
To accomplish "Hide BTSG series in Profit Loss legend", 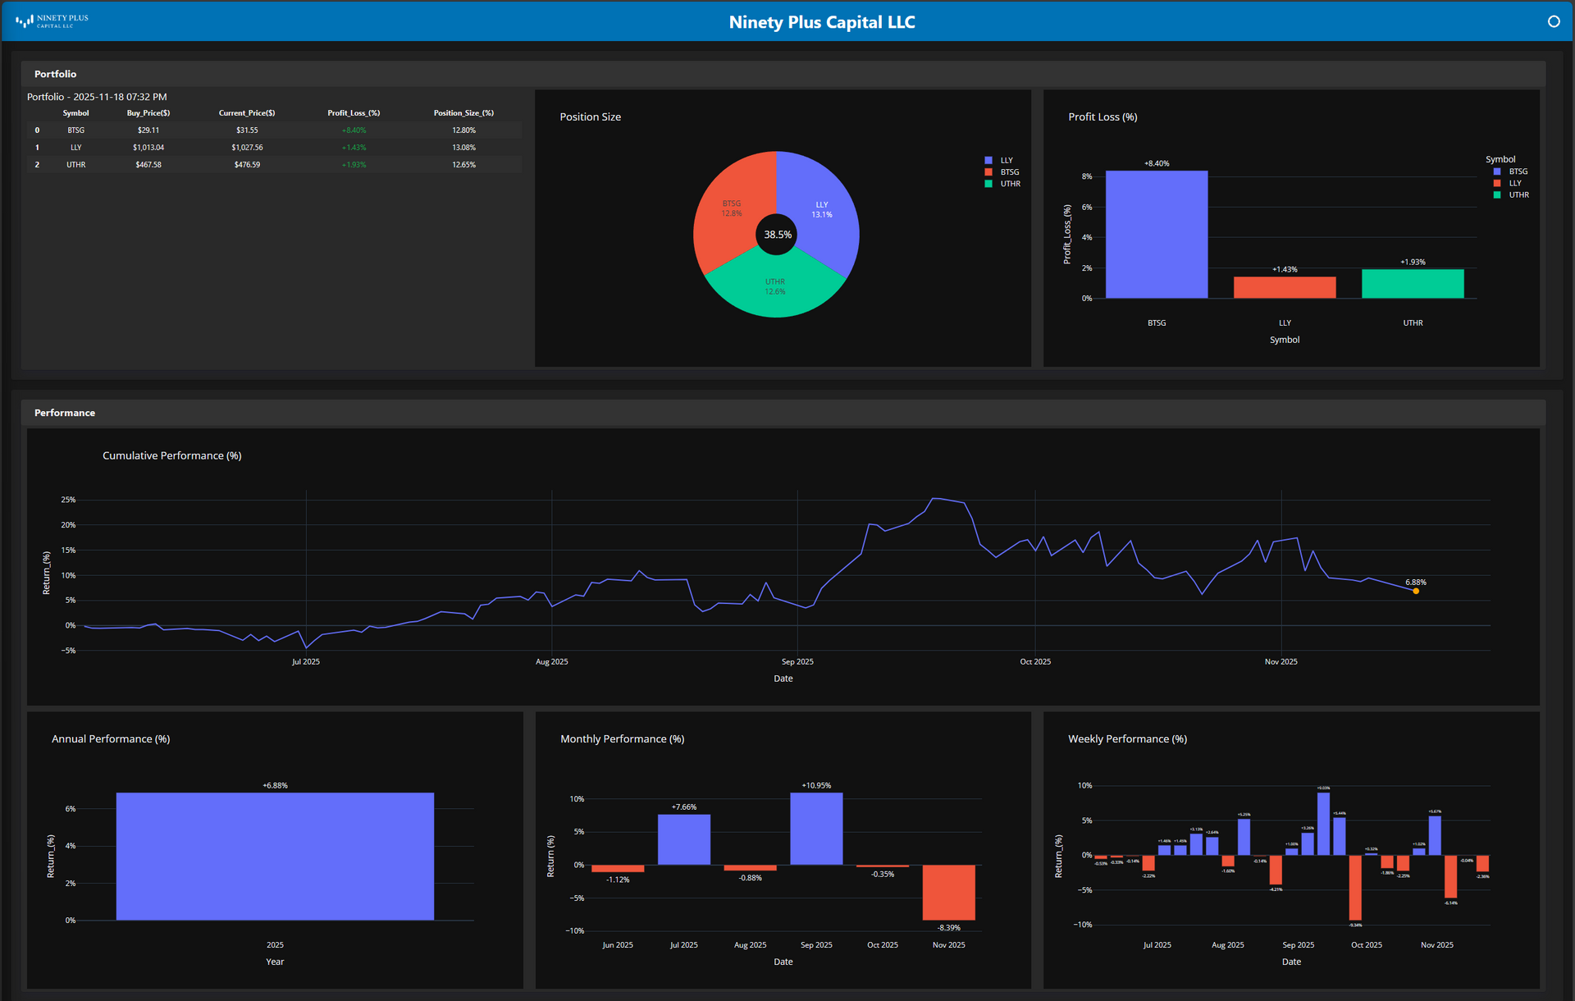I will [x=1517, y=171].
